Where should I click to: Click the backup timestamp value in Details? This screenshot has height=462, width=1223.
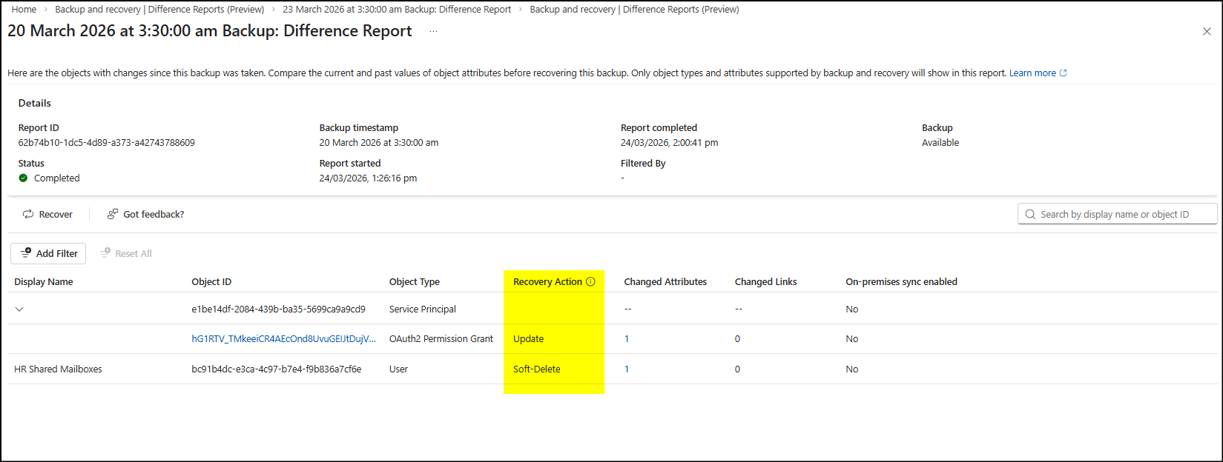coord(378,142)
